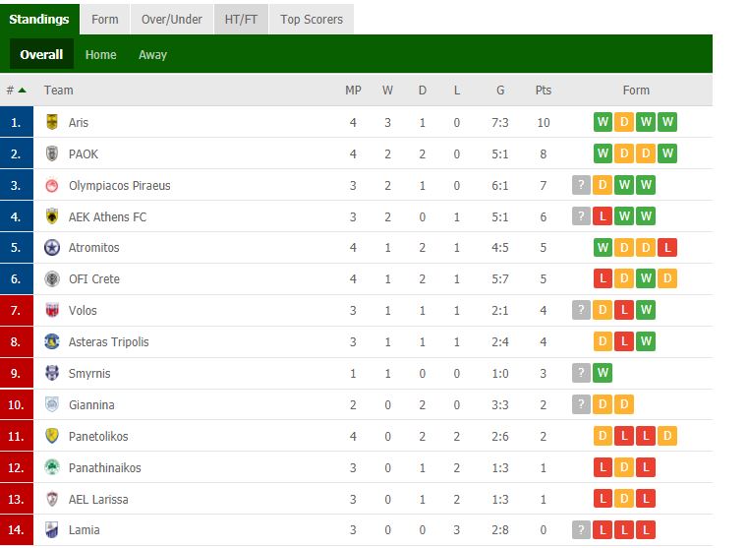The image size is (748, 548).
Task: Switch to the Top Scorers tab
Action: 312,20
